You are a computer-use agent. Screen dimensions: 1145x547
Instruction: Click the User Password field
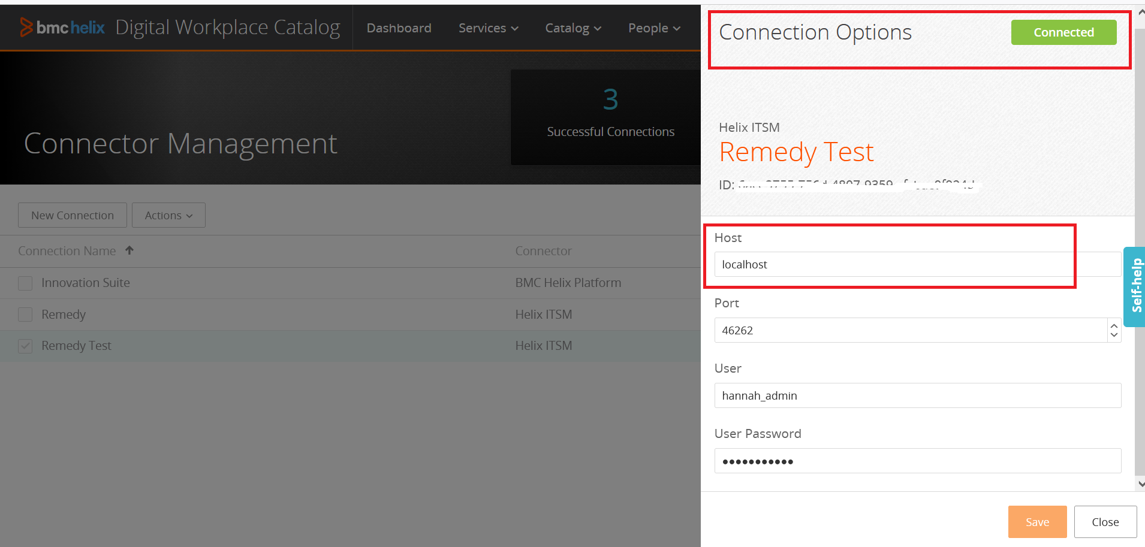(917, 461)
